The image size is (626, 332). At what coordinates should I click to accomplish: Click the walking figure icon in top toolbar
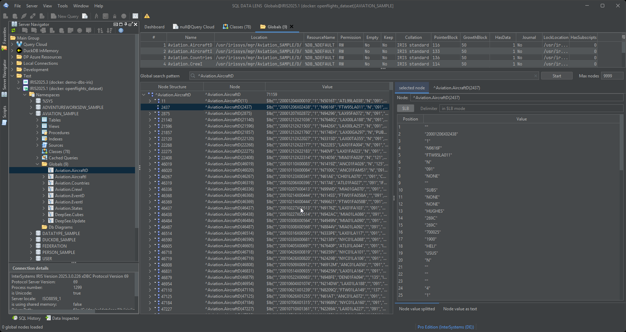(96, 16)
